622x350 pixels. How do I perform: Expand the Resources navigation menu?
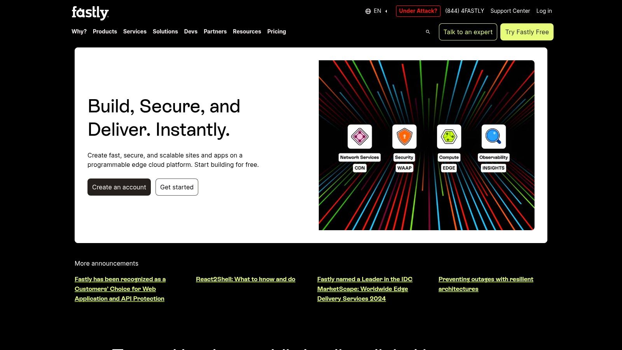coord(247,31)
